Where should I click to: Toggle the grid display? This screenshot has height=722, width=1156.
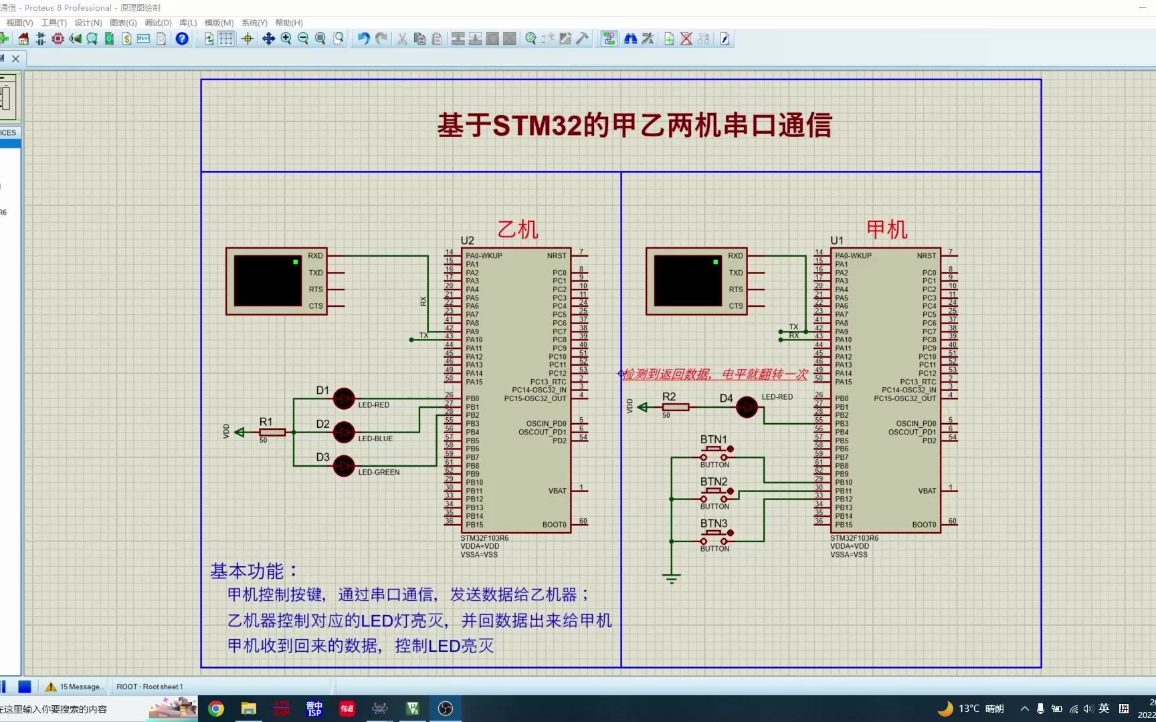tap(225, 38)
